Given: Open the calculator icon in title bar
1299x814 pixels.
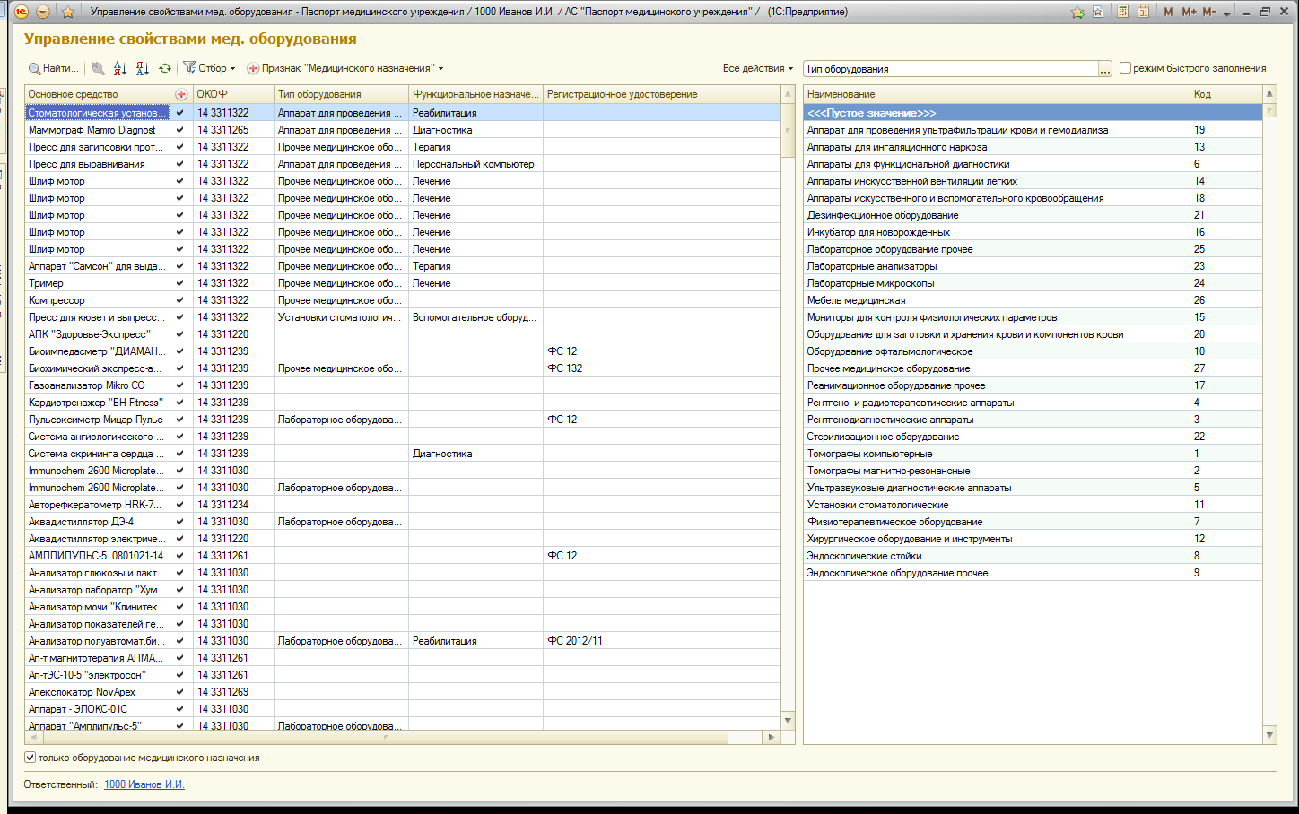Looking at the screenshot, I should [x=1122, y=12].
